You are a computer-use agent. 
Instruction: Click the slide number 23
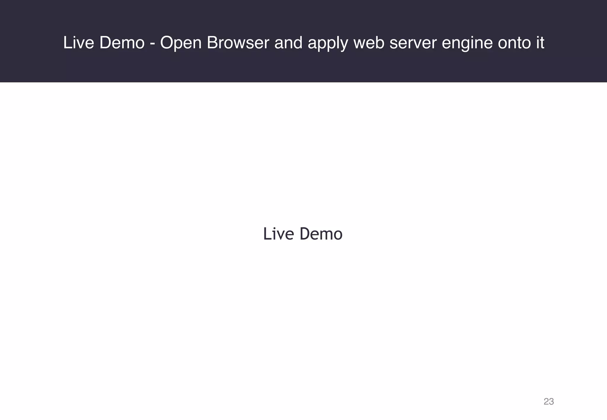click(549, 401)
